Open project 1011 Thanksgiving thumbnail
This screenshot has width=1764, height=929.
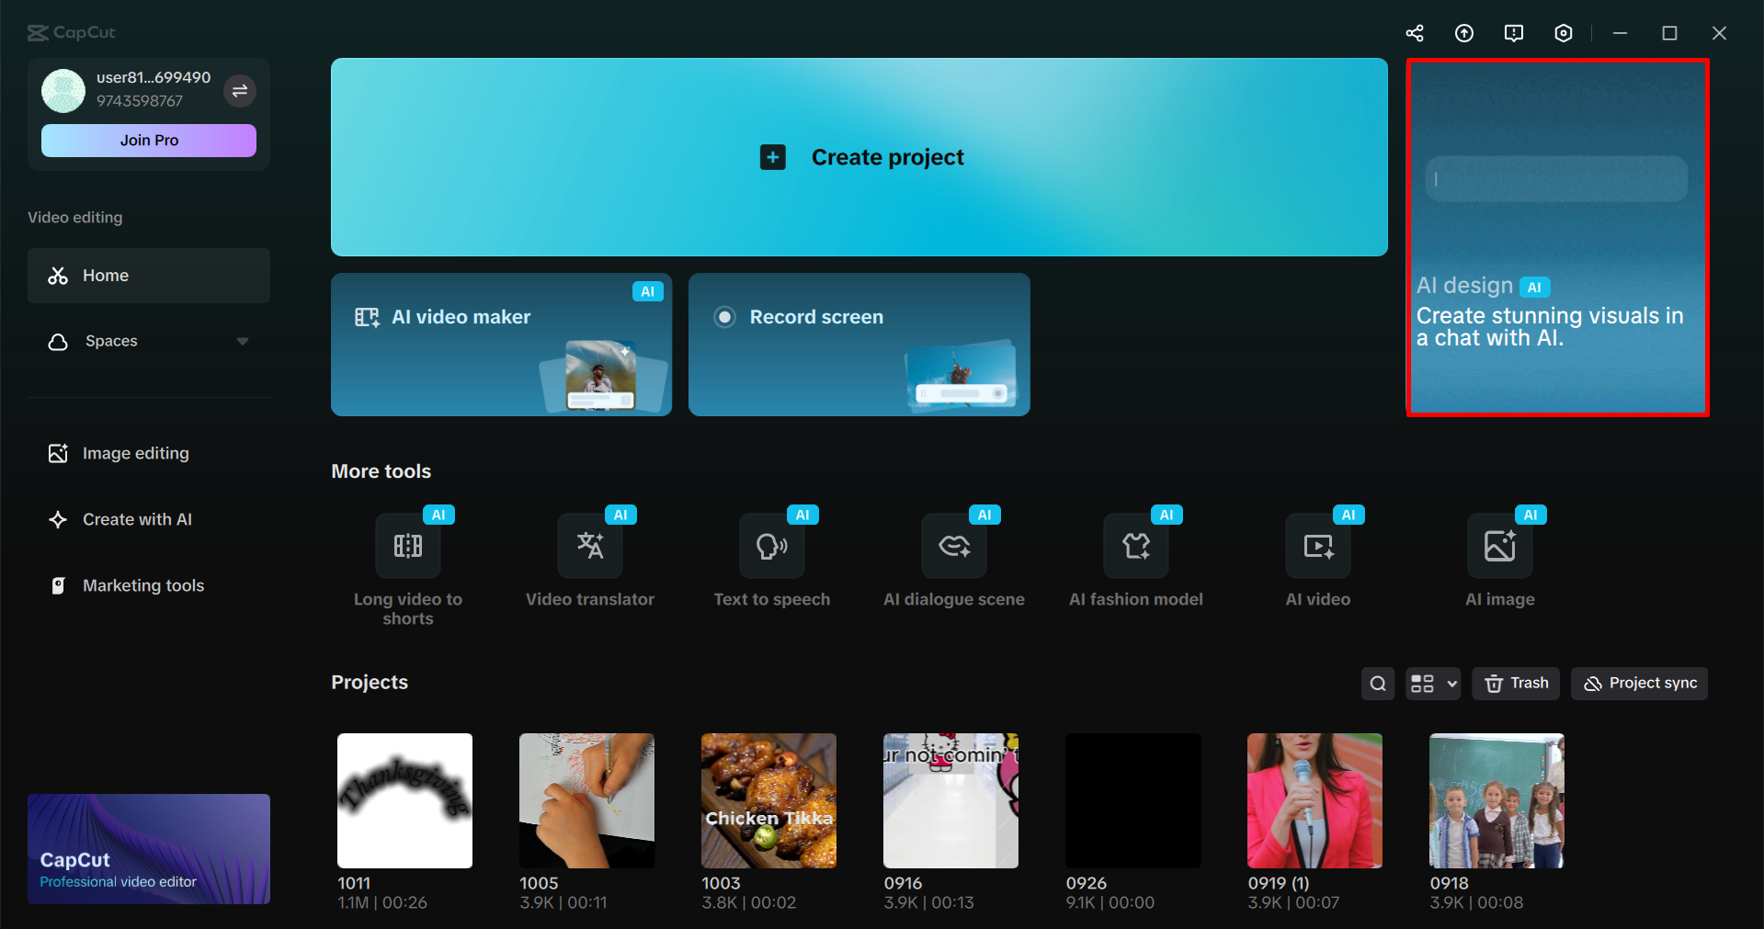405,800
